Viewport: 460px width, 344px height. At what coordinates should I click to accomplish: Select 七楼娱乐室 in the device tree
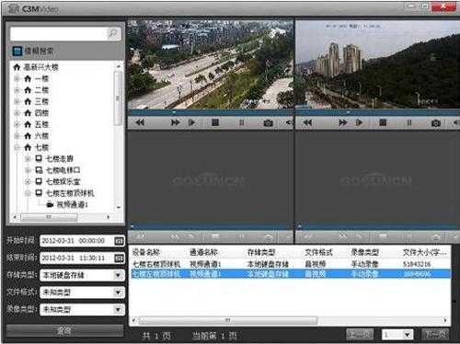click(x=63, y=181)
